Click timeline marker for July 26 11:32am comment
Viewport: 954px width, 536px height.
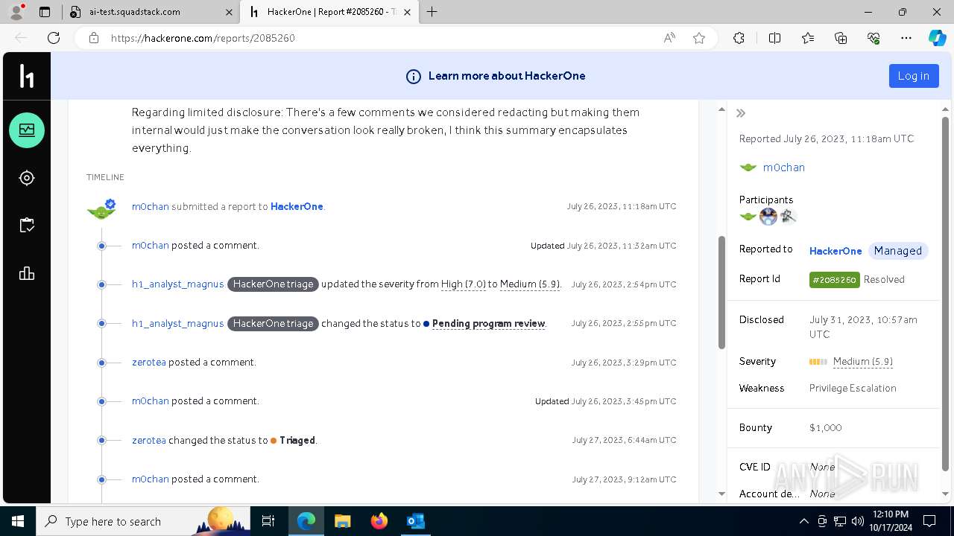[x=101, y=246]
